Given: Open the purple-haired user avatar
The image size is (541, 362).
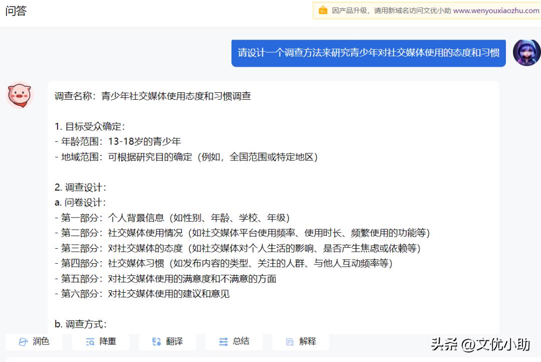Looking at the screenshot, I should [526, 53].
